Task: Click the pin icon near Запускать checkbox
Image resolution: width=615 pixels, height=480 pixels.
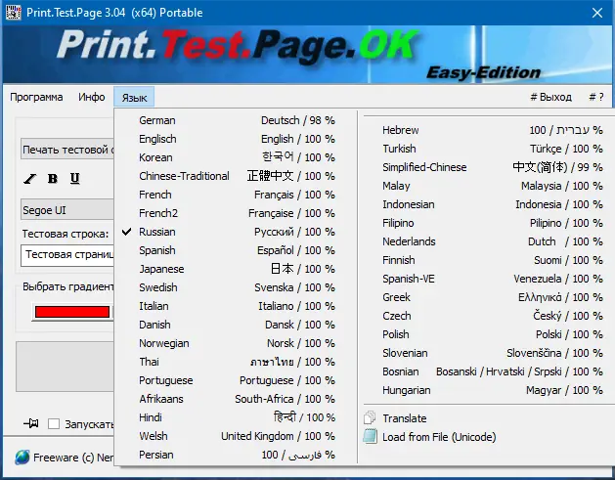Action: point(31,423)
